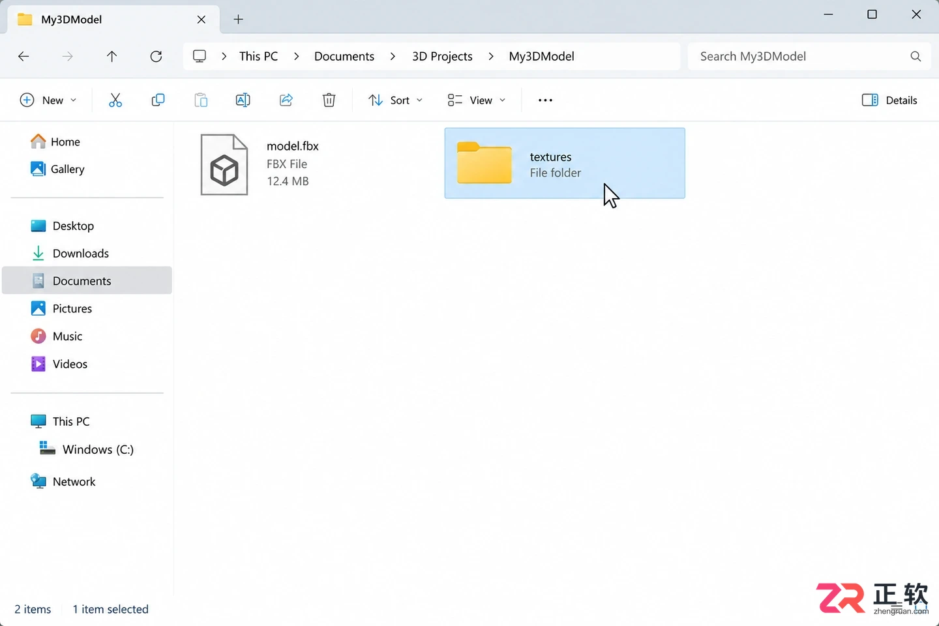The height and width of the screenshot is (626, 939).
Task: Go up one folder level
Action: point(112,56)
